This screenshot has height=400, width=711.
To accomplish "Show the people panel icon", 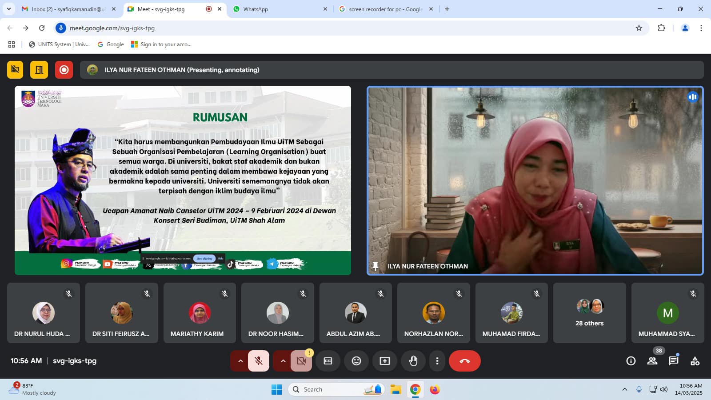I will (x=652, y=361).
